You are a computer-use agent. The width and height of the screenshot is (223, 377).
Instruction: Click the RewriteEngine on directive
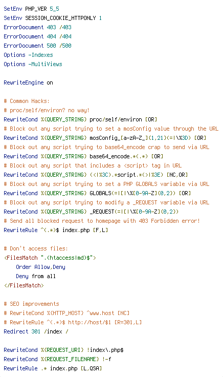(x=28, y=82)
